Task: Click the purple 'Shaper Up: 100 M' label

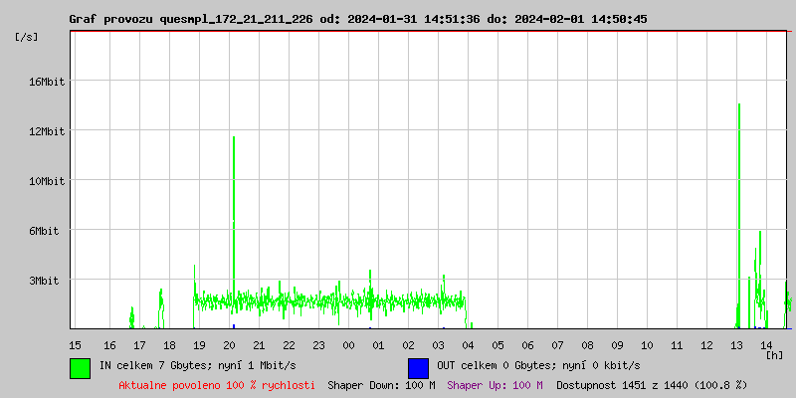Action: pyautogui.click(x=495, y=385)
